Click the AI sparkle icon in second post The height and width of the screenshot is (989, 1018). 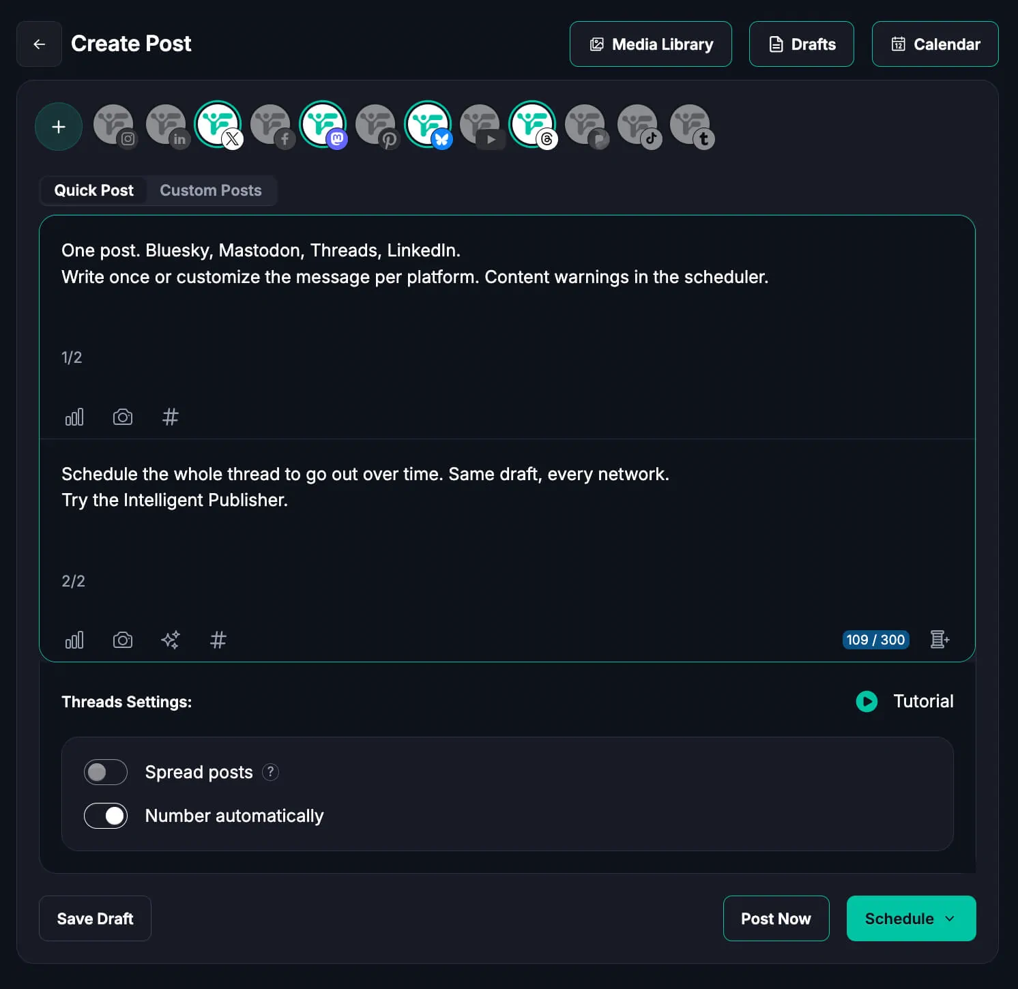(x=171, y=640)
